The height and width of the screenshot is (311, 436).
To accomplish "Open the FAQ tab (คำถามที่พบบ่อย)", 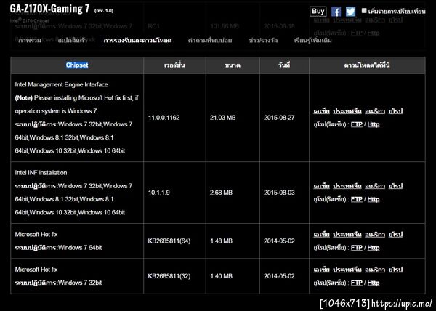I will click(x=210, y=40).
